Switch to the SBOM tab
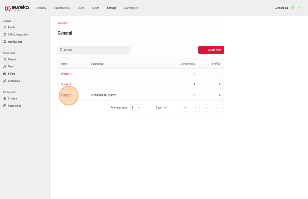The height and width of the screenshot is (199, 308). point(96,8)
